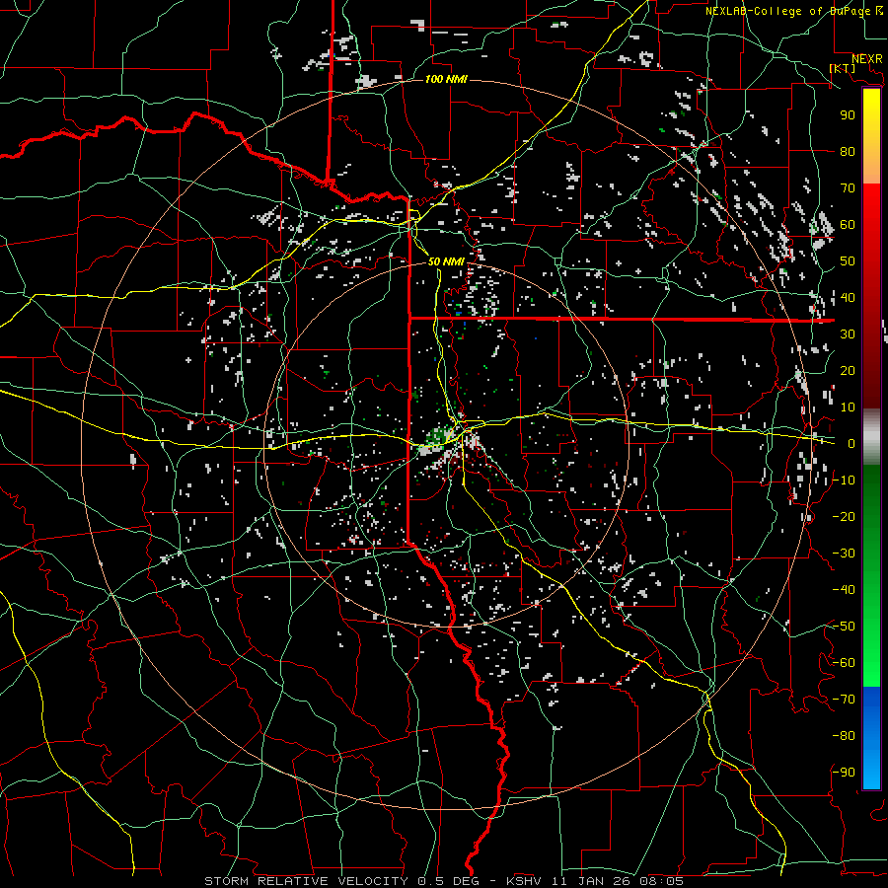Click the 100 NMI range ring label
Screen dimensions: 888x888
(446, 79)
